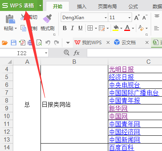The width and height of the screenshot is (162, 151).
Task: Open the 新华网 hyperlink
Action: [118, 108]
